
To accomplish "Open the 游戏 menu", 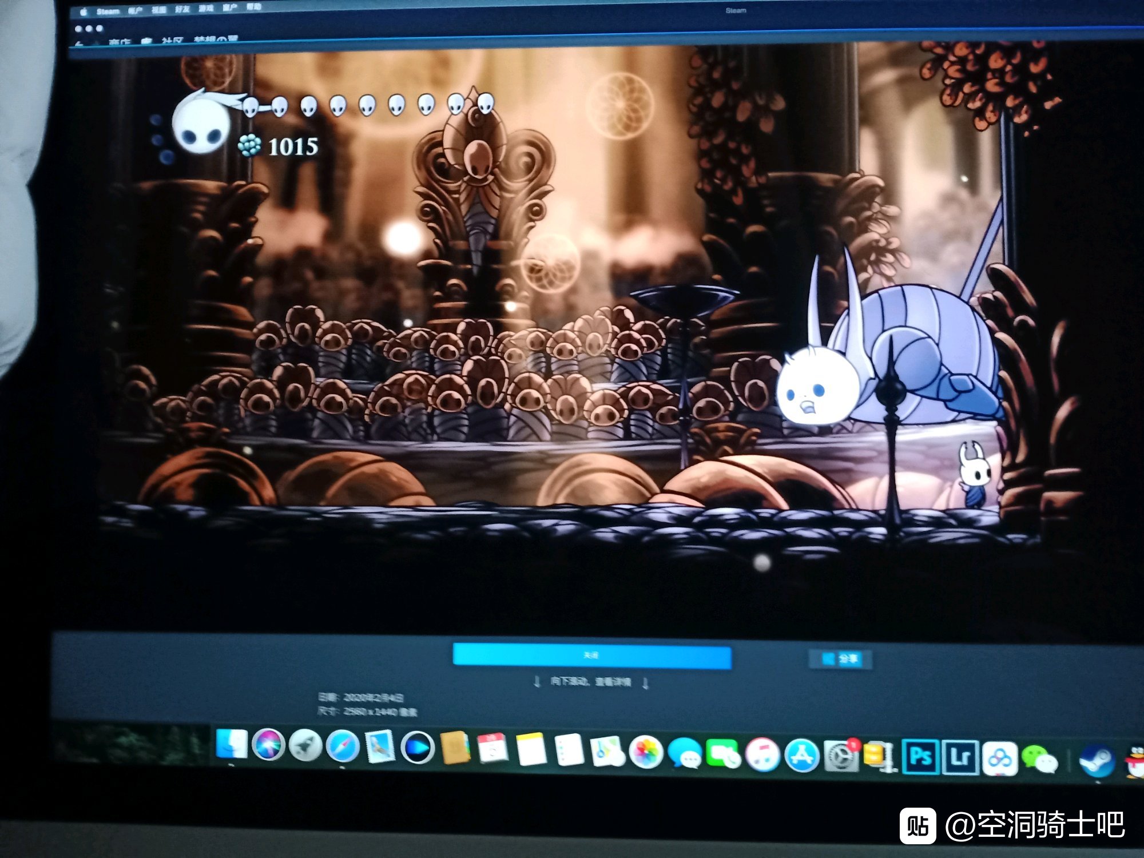I will click(x=205, y=9).
